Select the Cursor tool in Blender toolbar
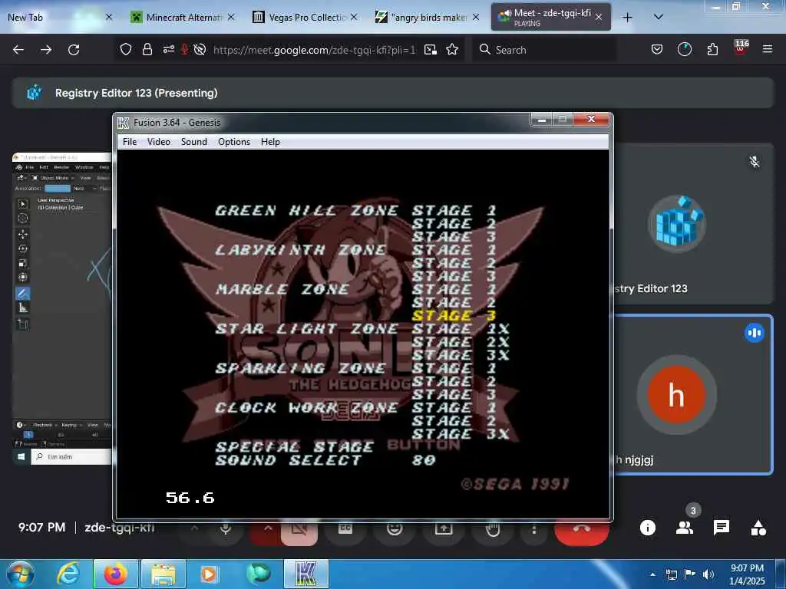The image size is (786, 589). (x=22, y=219)
